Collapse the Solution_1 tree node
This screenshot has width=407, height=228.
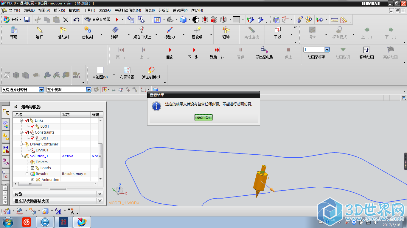click(21, 156)
